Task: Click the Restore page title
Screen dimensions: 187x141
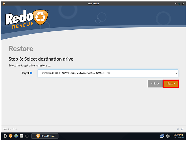Action: tap(21, 49)
